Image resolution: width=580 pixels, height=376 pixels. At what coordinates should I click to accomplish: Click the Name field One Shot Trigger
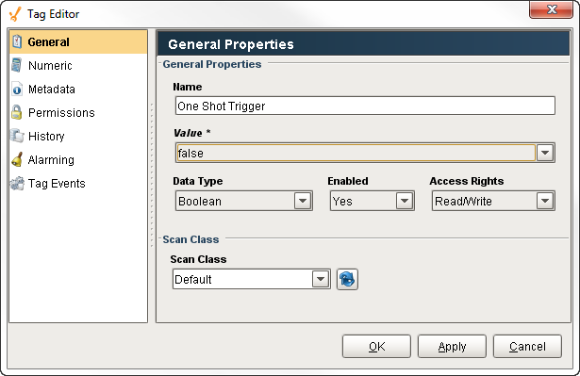point(365,106)
